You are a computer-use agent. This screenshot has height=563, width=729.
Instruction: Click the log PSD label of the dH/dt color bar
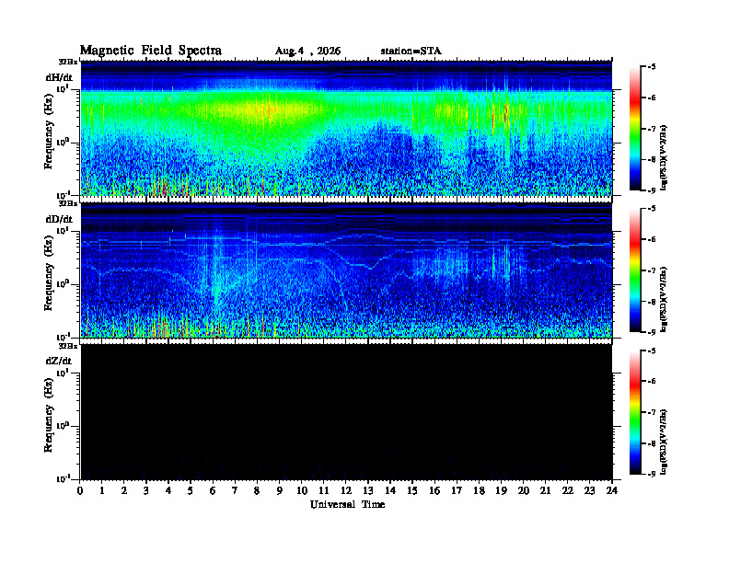pos(664,157)
